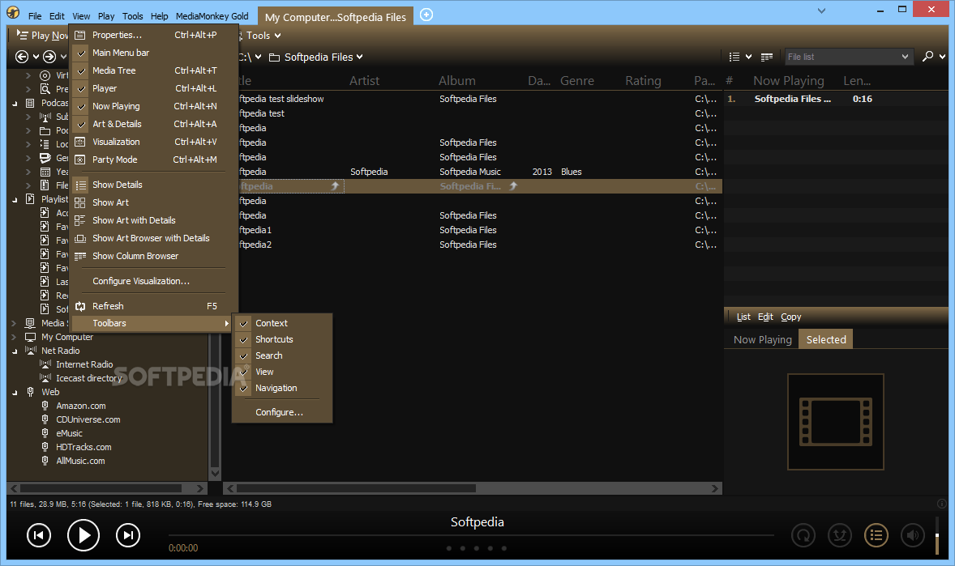Click the speaker volume icon

pyautogui.click(x=913, y=535)
